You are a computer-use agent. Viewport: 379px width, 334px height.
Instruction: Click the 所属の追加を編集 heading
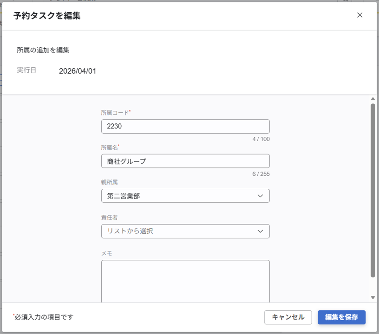click(43, 50)
